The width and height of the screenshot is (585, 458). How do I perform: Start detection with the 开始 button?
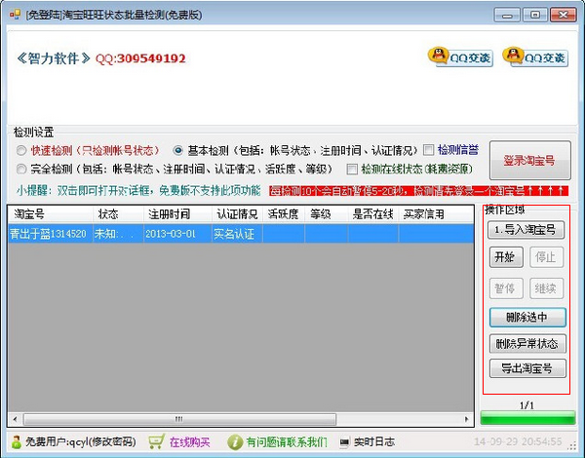coord(504,257)
